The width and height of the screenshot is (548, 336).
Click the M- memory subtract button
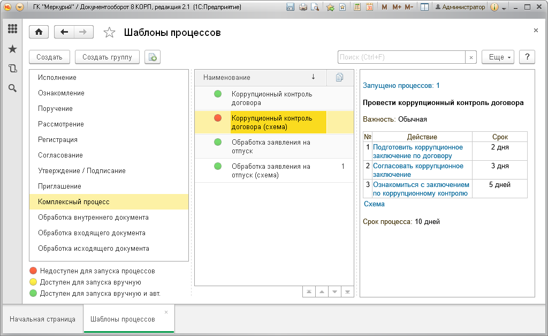pos(409,7)
